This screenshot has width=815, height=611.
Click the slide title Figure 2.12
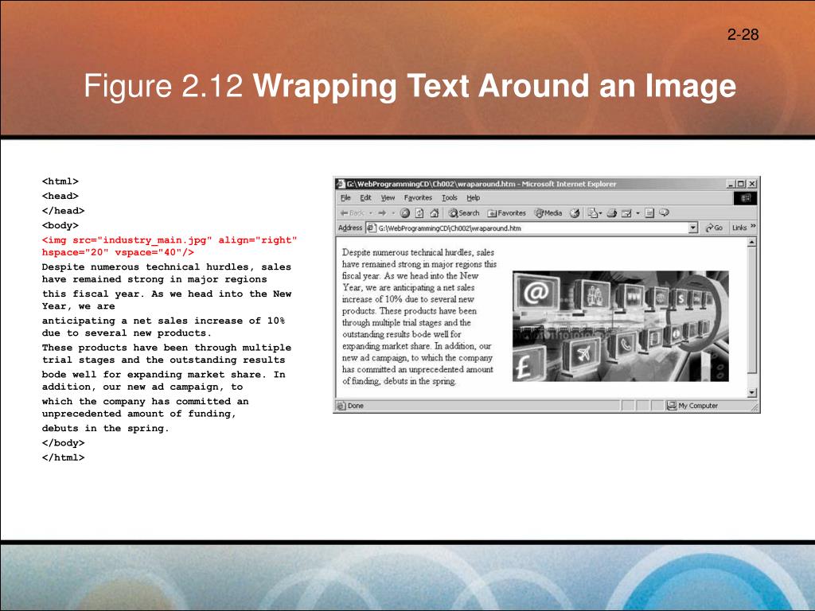point(410,86)
